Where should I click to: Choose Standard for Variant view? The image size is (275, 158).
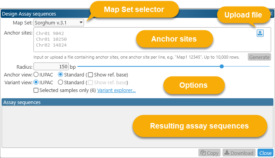point(61,82)
